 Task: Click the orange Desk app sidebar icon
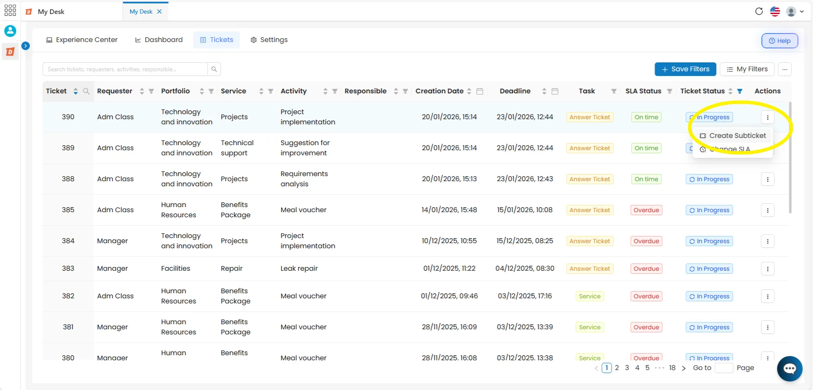10,52
